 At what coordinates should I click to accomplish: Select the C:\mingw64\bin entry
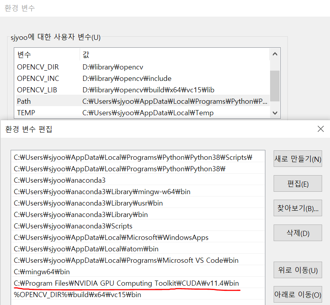point(138,272)
